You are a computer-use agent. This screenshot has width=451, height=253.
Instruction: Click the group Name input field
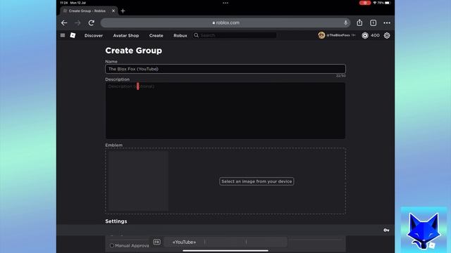click(225, 69)
